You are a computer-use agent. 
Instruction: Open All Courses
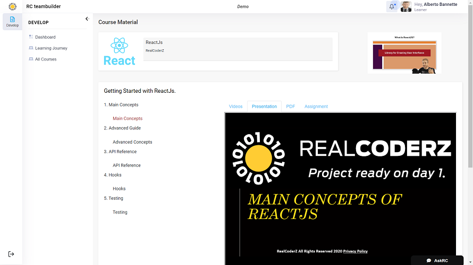click(46, 59)
